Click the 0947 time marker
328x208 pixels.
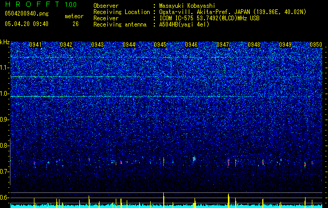pyautogui.click(x=223, y=45)
